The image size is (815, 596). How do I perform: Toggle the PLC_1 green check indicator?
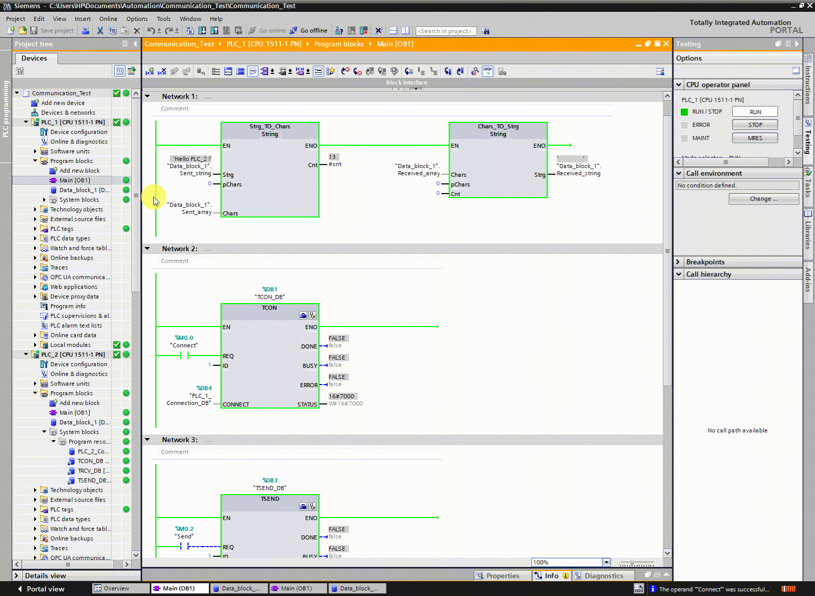[x=117, y=122]
